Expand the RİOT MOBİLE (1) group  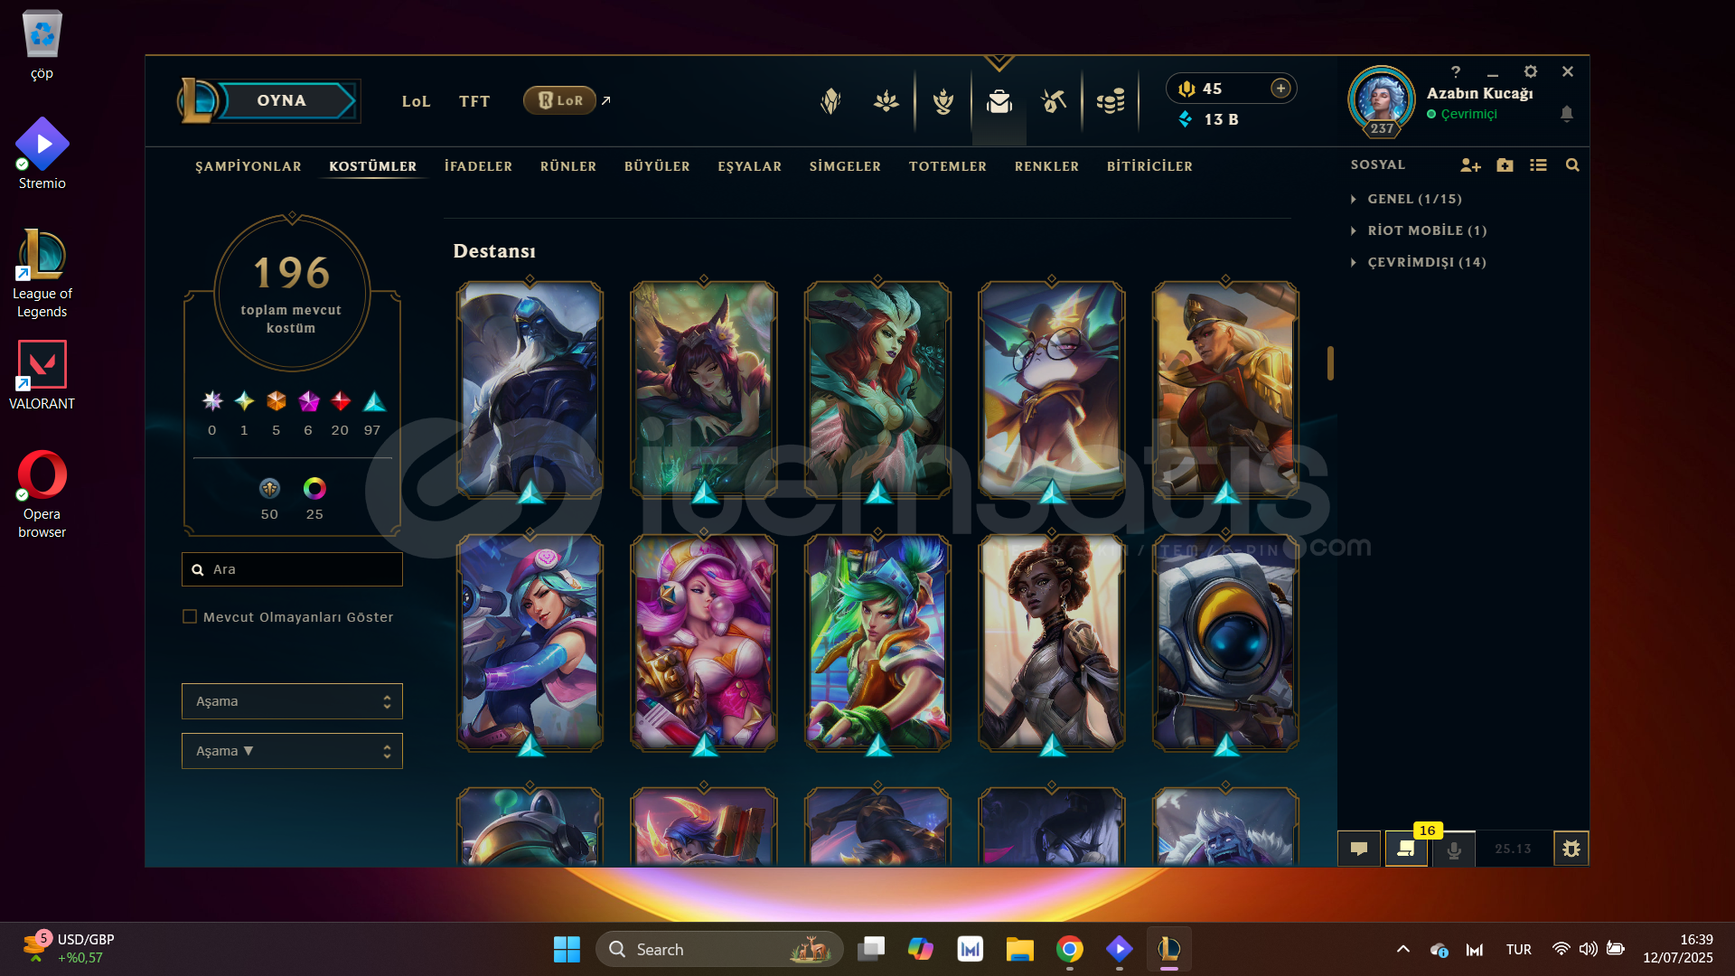click(x=1418, y=230)
